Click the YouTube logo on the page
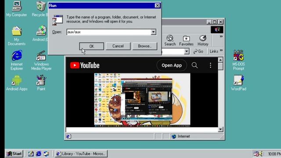This screenshot has height=158, width=281. click(85, 65)
